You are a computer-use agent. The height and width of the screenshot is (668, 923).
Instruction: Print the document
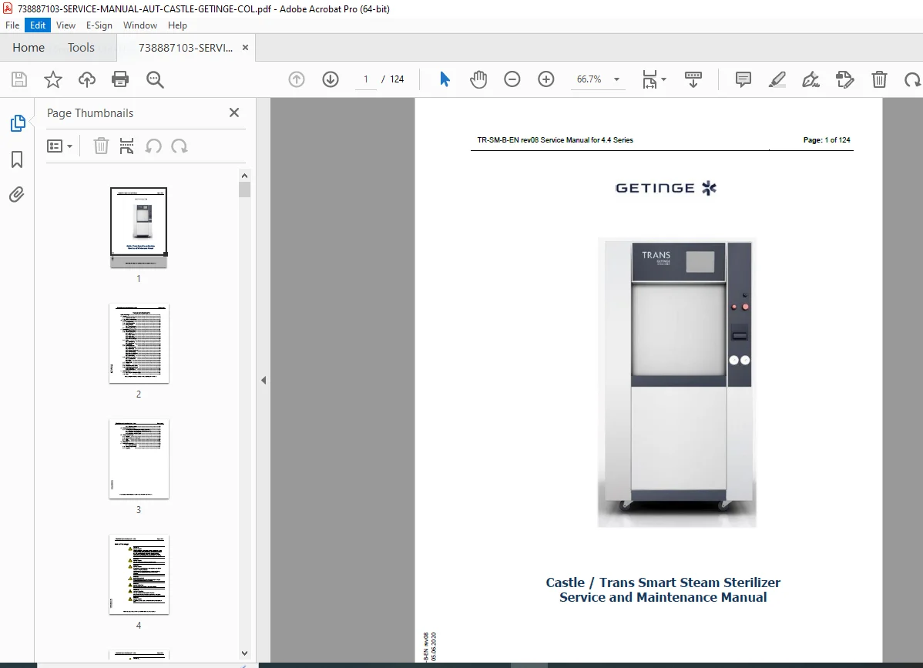click(x=120, y=79)
